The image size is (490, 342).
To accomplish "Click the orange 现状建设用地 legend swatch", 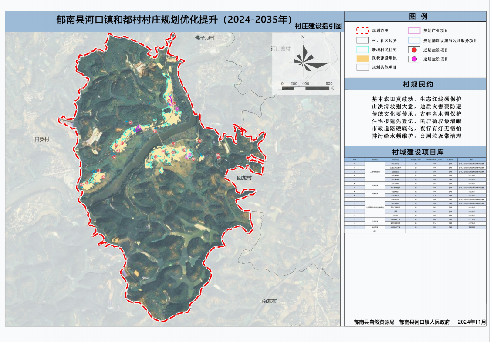I will coord(362,58).
